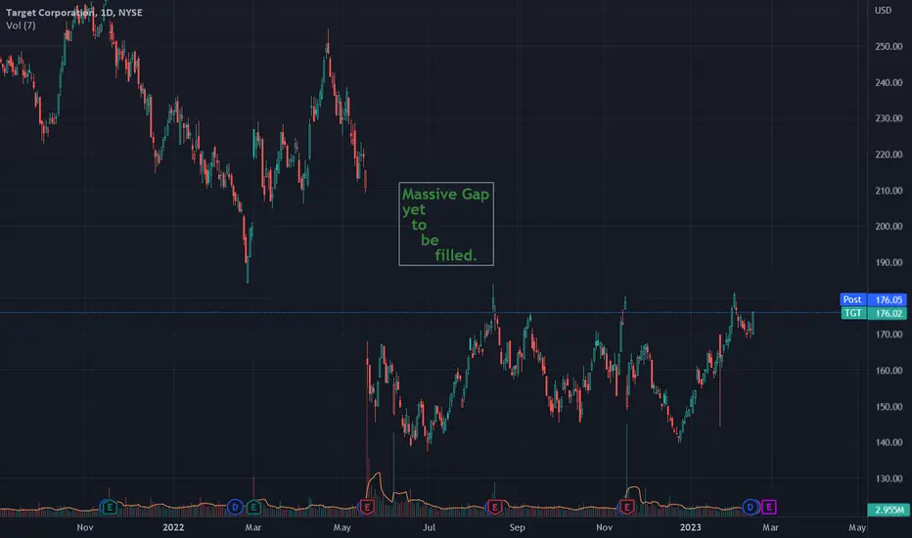Click the Sep label on time axis
This screenshot has width=912, height=538.
click(517, 527)
